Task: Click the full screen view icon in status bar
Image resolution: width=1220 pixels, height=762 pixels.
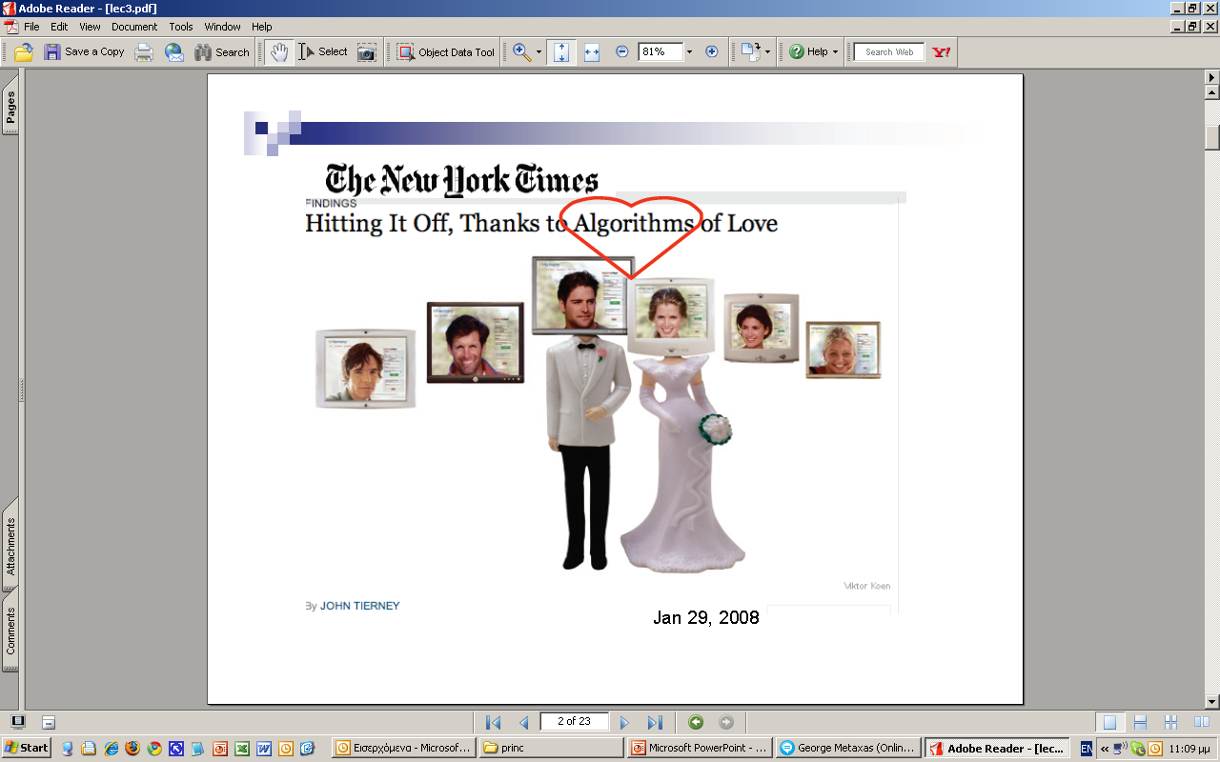Action: [17, 722]
